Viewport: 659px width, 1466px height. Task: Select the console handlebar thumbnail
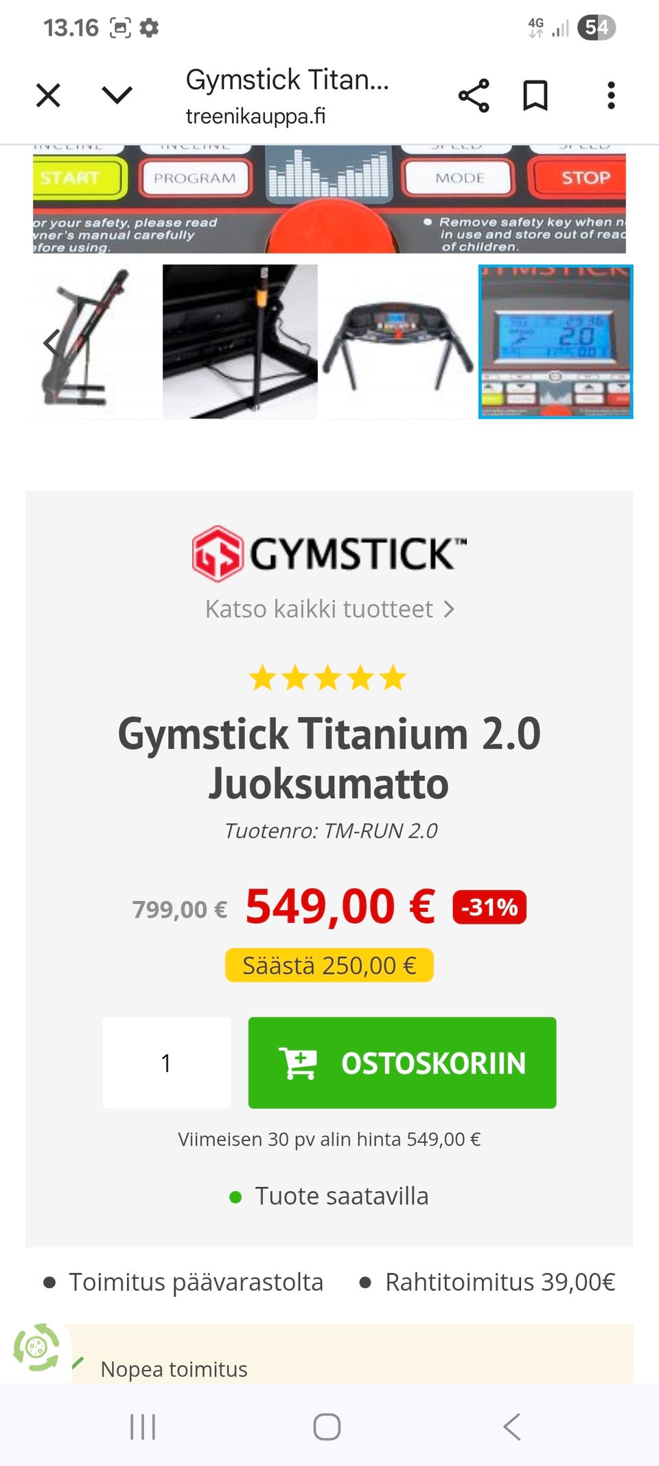pos(398,342)
